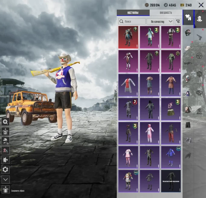Close the inventory with the X button
The image size is (206, 198).
tap(201, 5)
